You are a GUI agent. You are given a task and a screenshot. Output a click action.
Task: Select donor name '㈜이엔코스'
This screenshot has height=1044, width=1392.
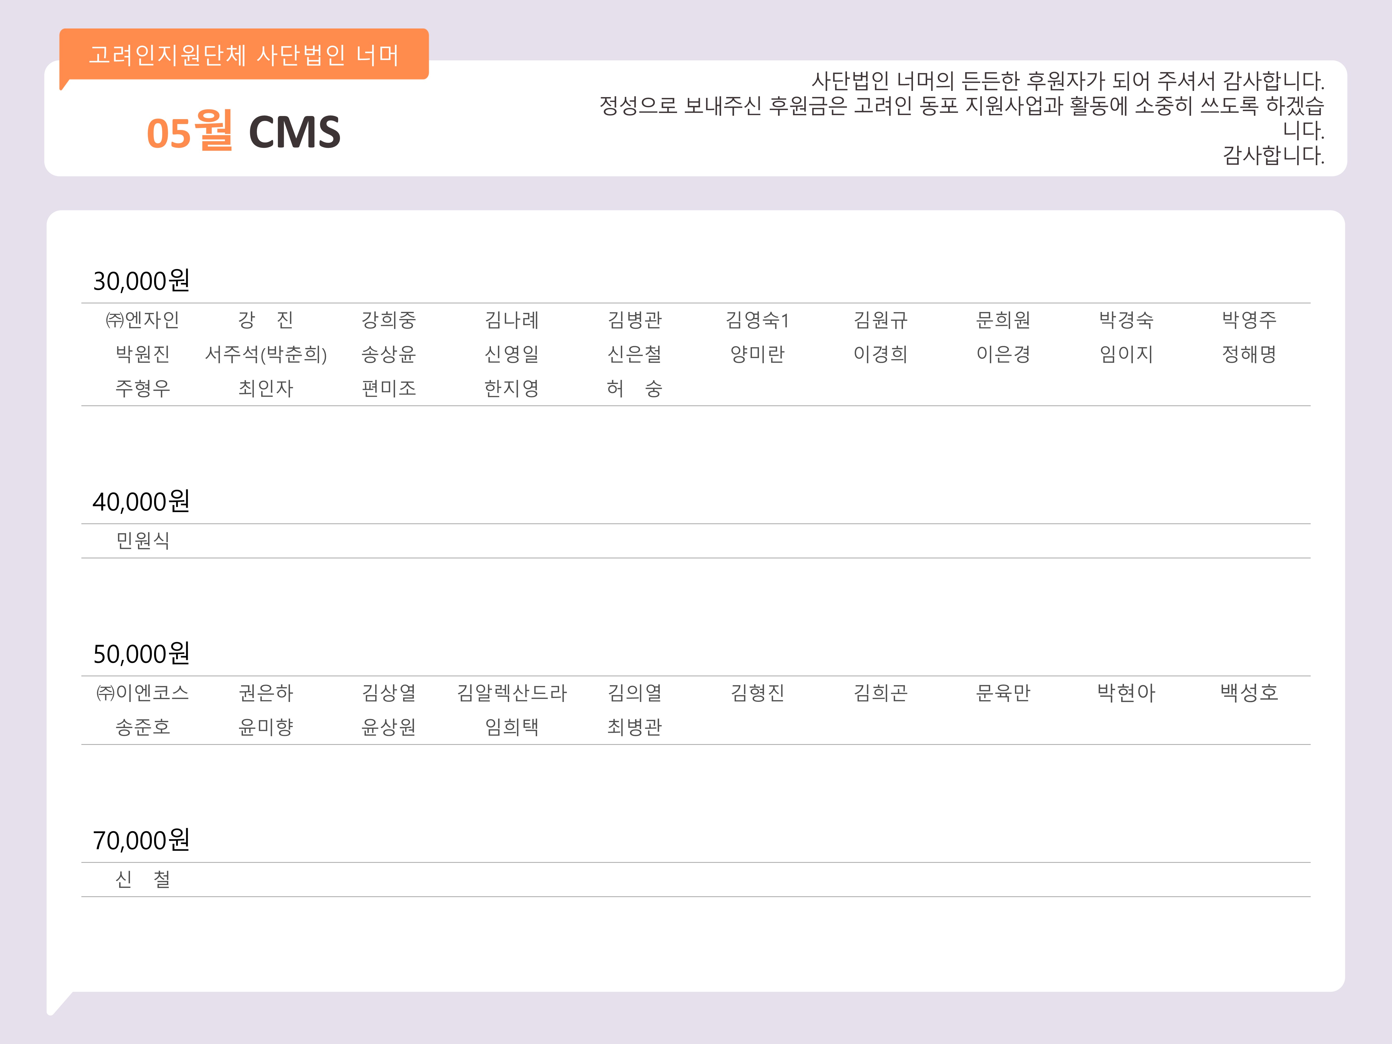(x=143, y=693)
